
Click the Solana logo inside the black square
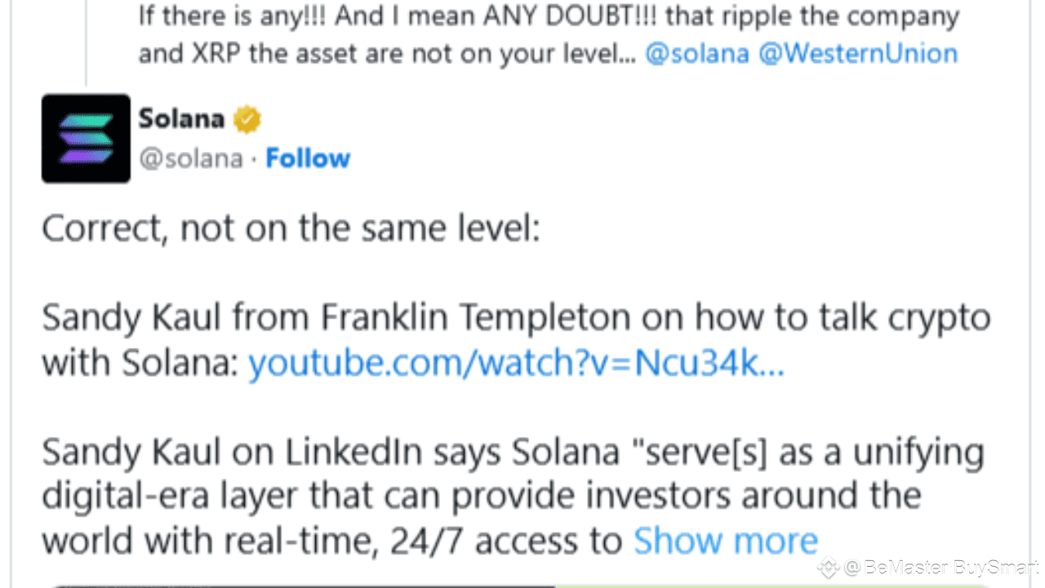(x=85, y=138)
